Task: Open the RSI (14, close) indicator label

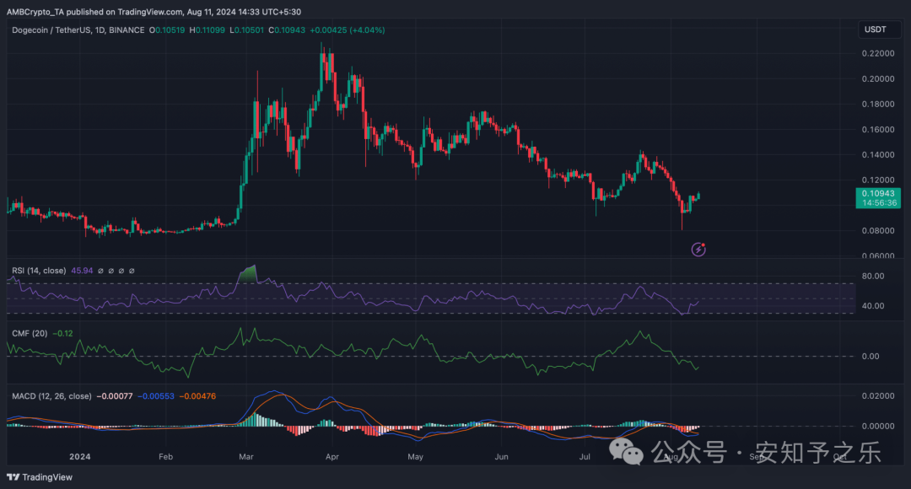Action: (39, 271)
